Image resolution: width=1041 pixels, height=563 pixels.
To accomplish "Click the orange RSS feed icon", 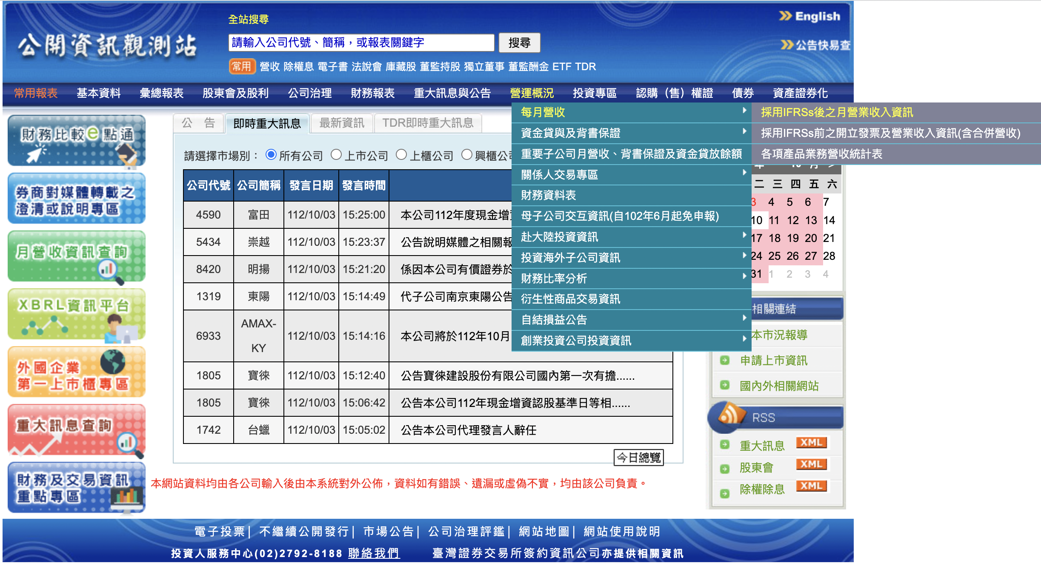I will click(731, 414).
